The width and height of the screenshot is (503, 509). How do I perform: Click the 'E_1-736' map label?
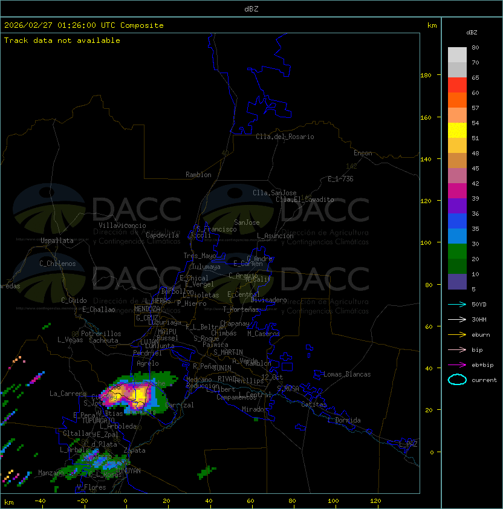pyautogui.click(x=340, y=179)
